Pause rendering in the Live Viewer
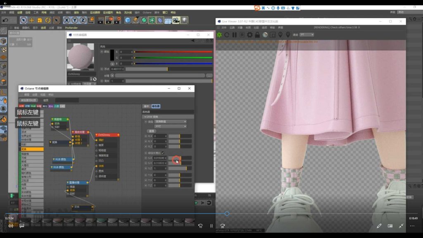Viewport: 423px width, 238px height. [x=234, y=35]
